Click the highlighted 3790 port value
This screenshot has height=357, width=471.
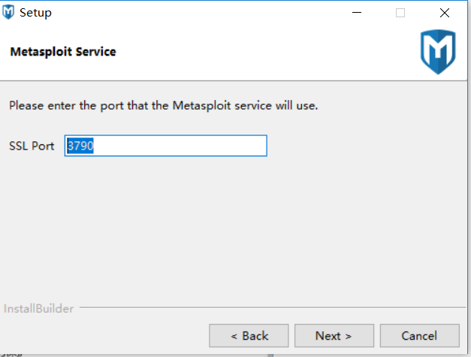80,146
